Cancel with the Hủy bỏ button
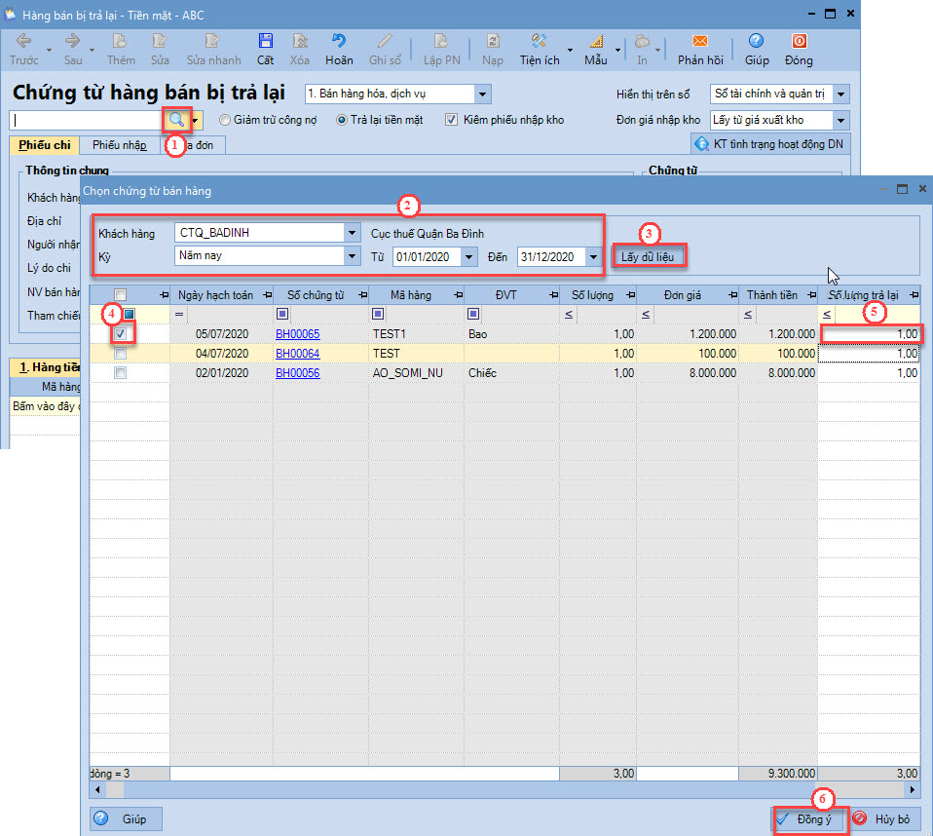Viewport: 933px width, 836px height. (885, 819)
